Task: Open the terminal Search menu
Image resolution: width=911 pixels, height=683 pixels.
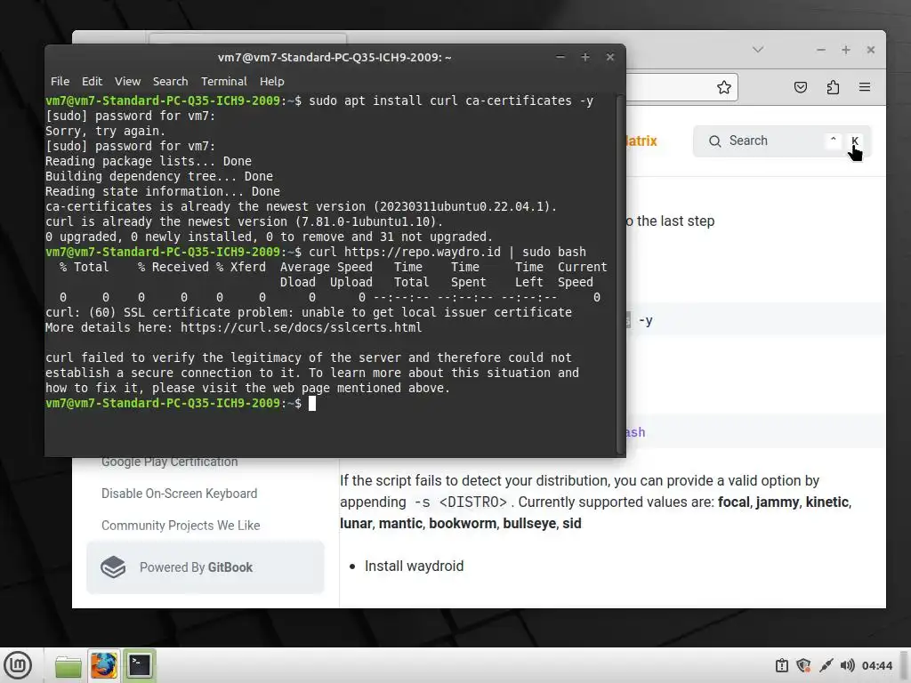Action: click(x=170, y=81)
